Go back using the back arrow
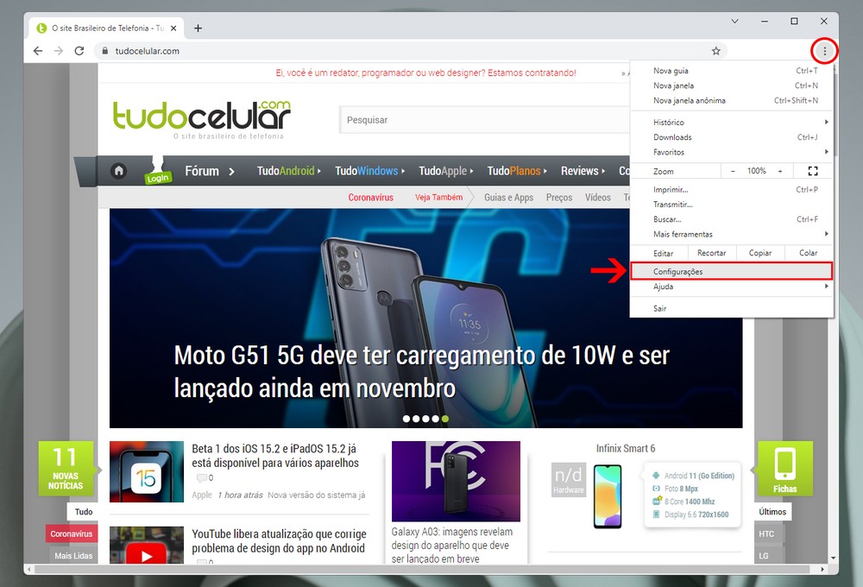The width and height of the screenshot is (863, 587). pos(38,51)
